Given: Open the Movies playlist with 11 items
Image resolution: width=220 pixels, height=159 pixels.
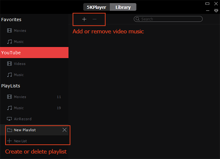Looking at the screenshot, I should click(x=34, y=97).
